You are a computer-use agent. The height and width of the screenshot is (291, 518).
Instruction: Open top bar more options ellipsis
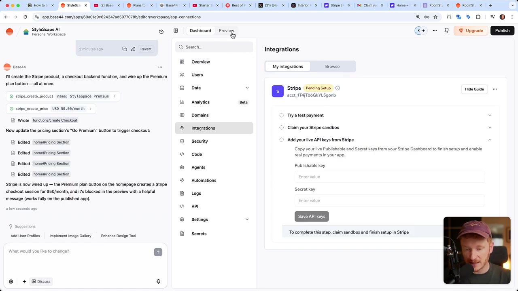(x=435, y=31)
